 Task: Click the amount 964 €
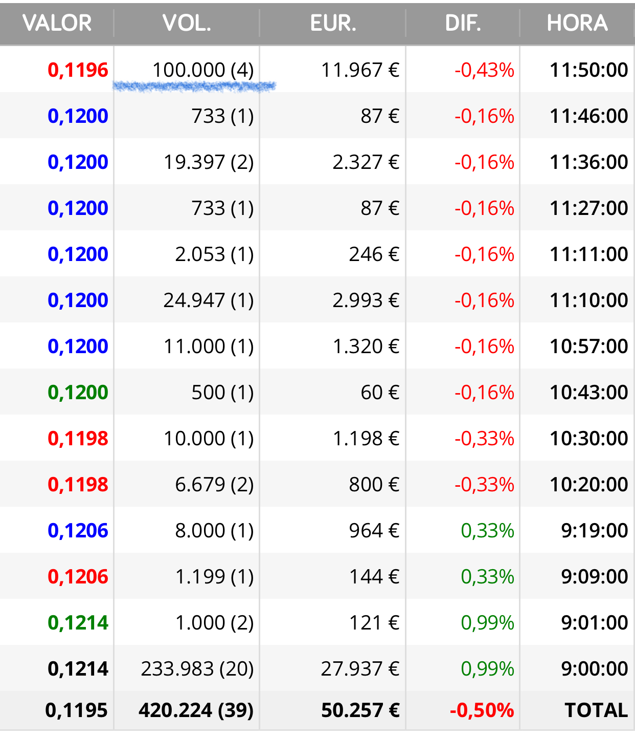click(374, 531)
